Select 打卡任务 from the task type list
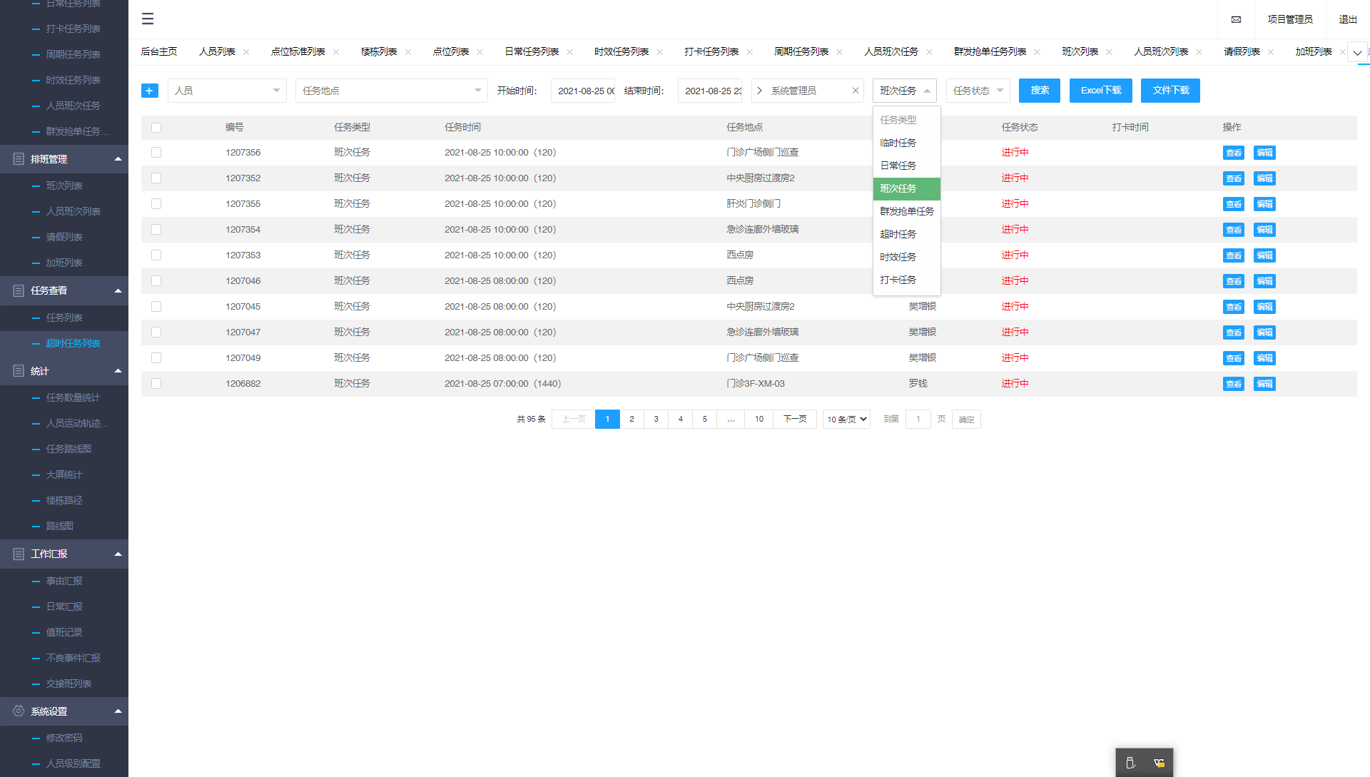 [x=907, y=280]
